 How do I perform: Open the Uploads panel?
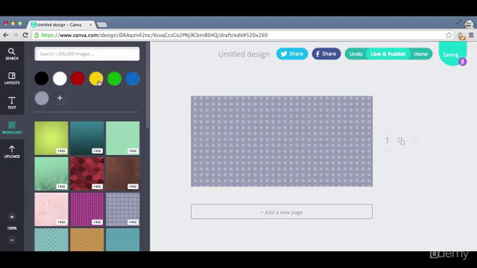[x=12, y=152]
